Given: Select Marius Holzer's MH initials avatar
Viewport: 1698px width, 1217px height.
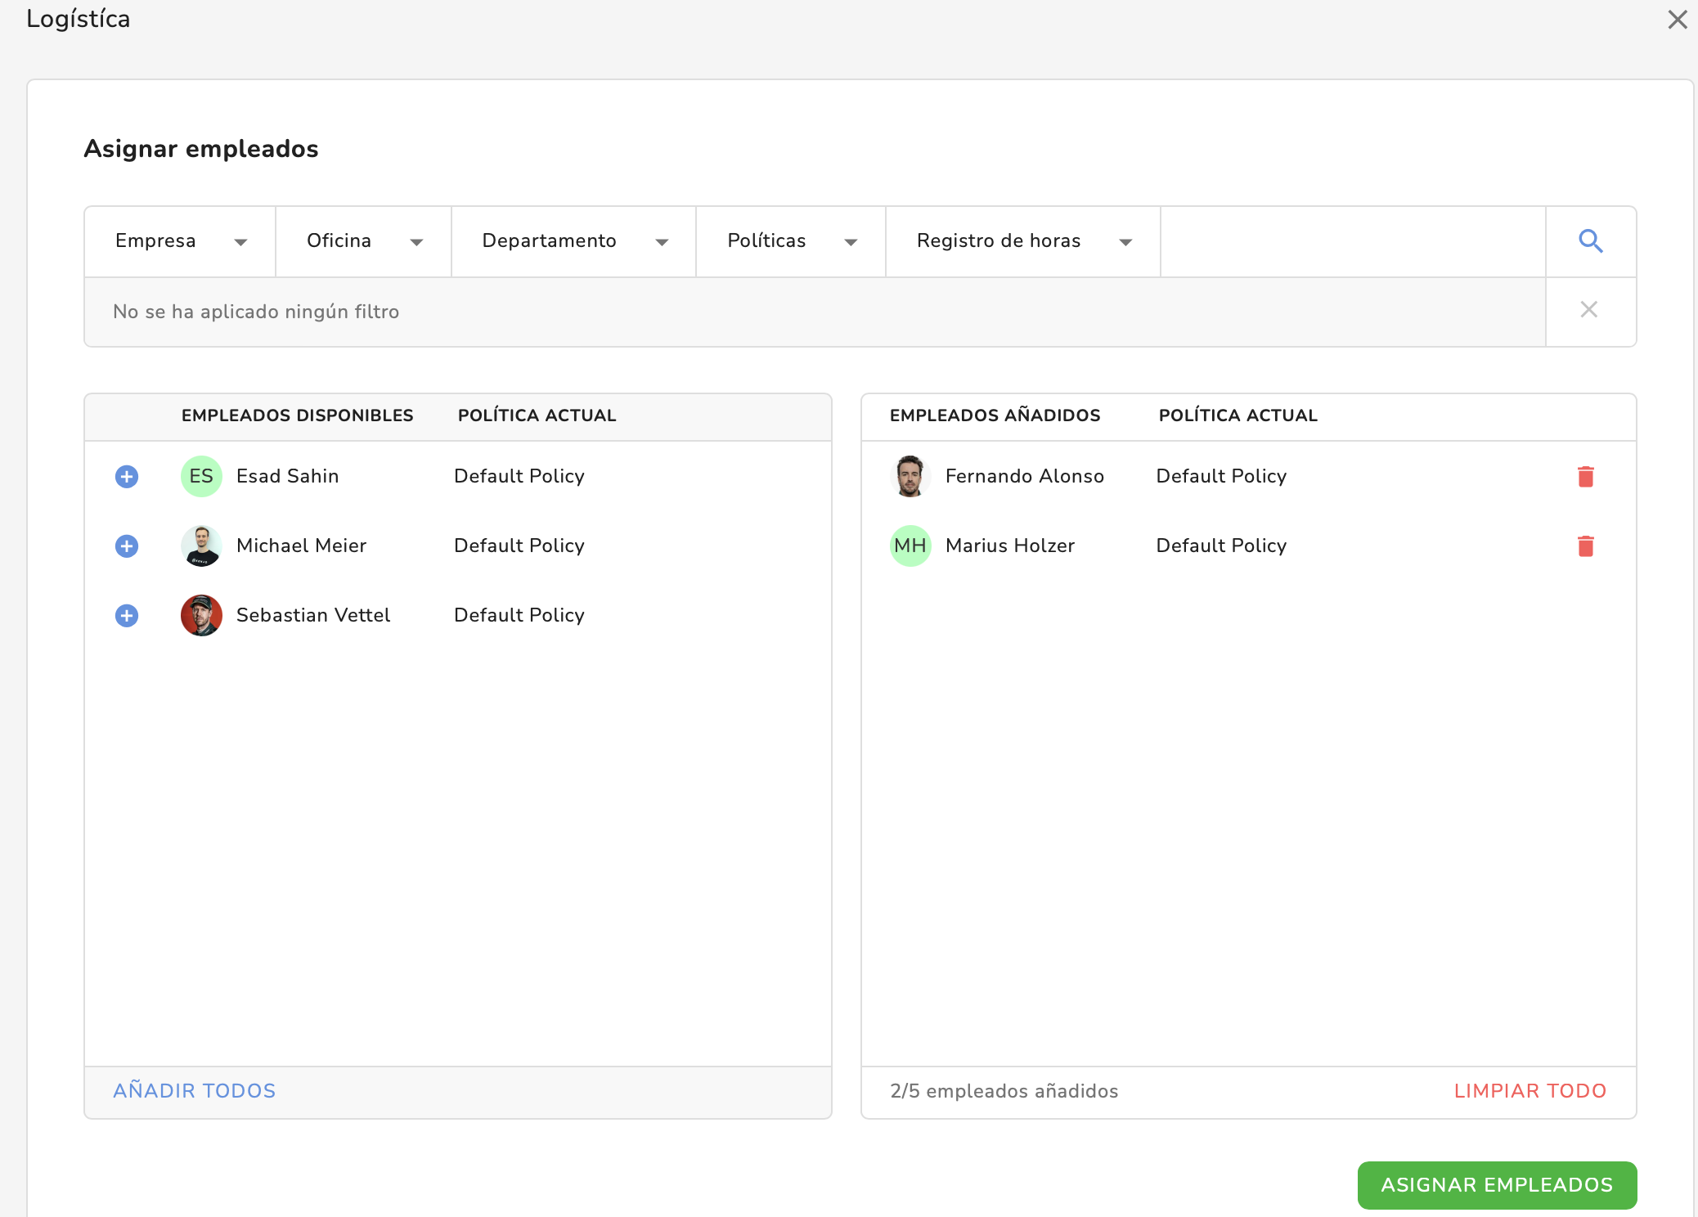Looking at the screenshot, I should point(910,546).
